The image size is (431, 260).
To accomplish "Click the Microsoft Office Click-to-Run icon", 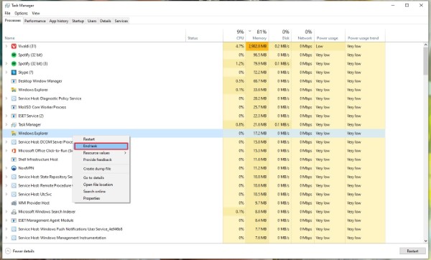I will coord(14,151).
